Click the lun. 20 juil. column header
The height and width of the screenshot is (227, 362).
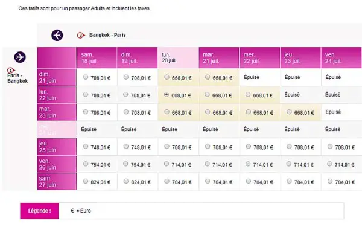click(178, 58)
